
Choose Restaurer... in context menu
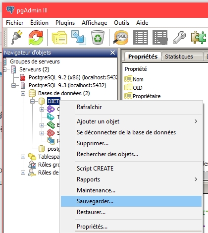point(131,212)
